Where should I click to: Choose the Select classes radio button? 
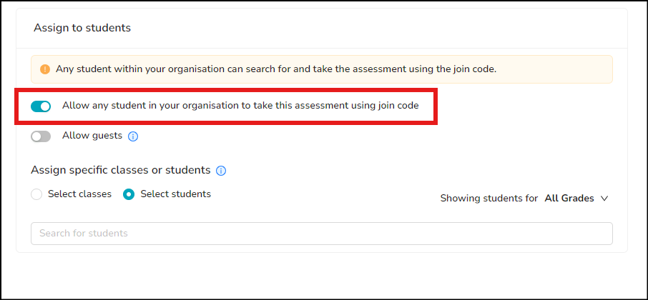coord(36,194)
